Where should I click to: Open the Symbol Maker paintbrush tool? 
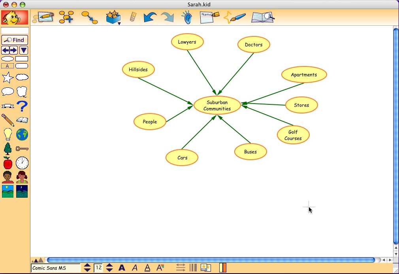235,17
